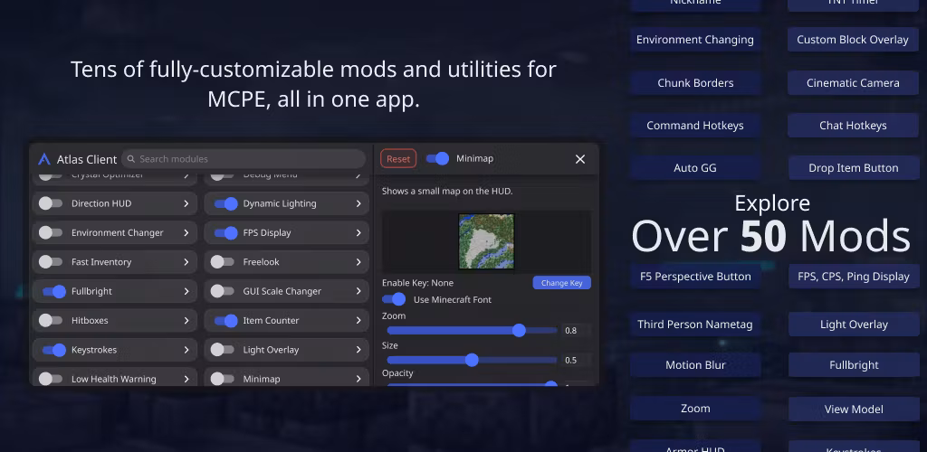
Task: Click the Zoom mod tile
Action: [694, 409]
